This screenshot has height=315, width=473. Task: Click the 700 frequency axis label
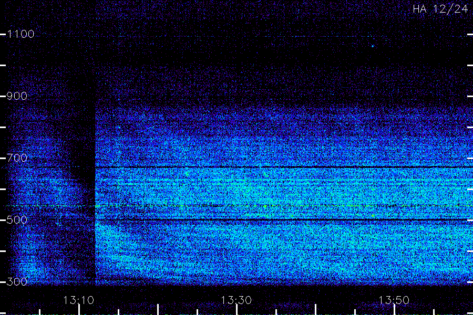click(x=17, y=158)
